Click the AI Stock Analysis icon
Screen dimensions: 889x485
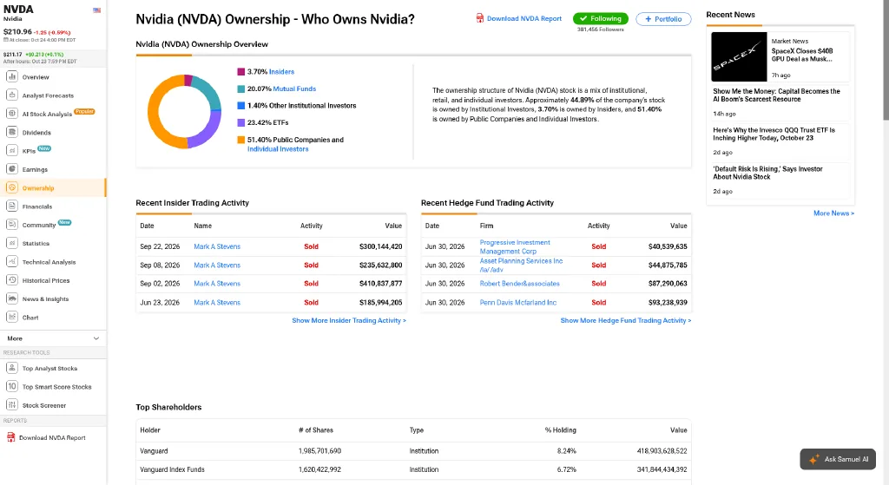pos(12,114)
